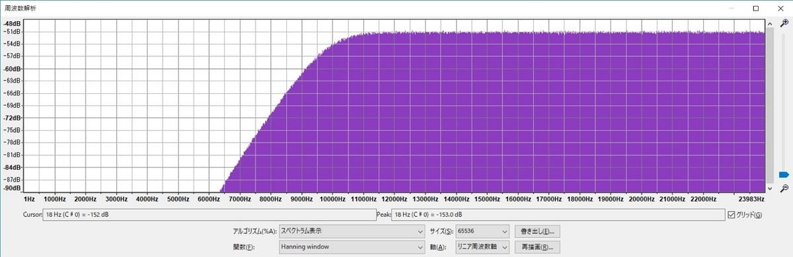793x257 pixels.
Task: Toggle the グリッド grid checkbox
Action: [x=731, y=215]
